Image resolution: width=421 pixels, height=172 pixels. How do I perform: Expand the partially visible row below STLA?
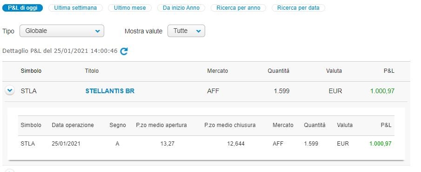[10, 171]
